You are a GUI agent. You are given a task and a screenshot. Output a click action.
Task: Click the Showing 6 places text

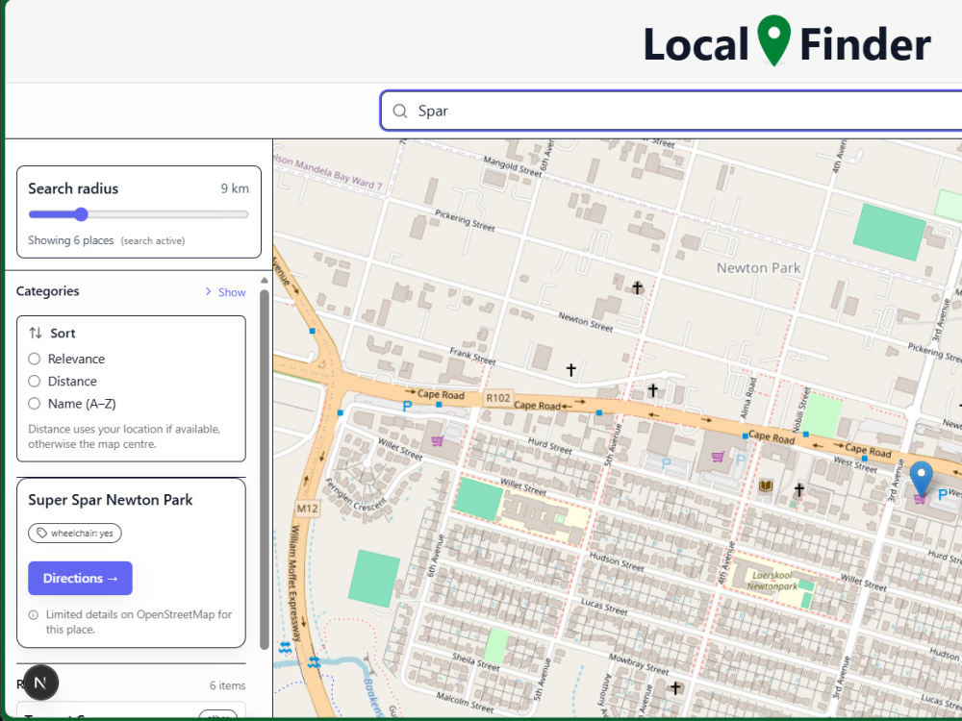pos(70,240)
